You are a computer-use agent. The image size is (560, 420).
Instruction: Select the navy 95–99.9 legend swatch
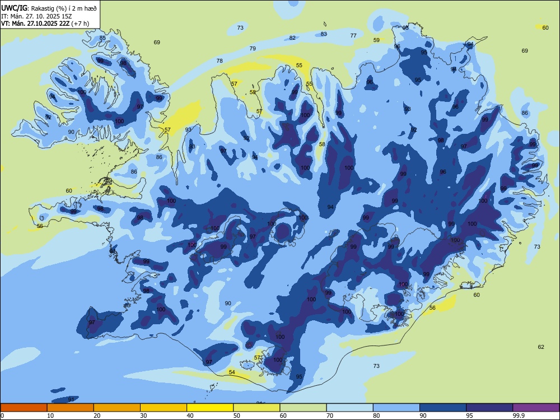click(489, 408)
